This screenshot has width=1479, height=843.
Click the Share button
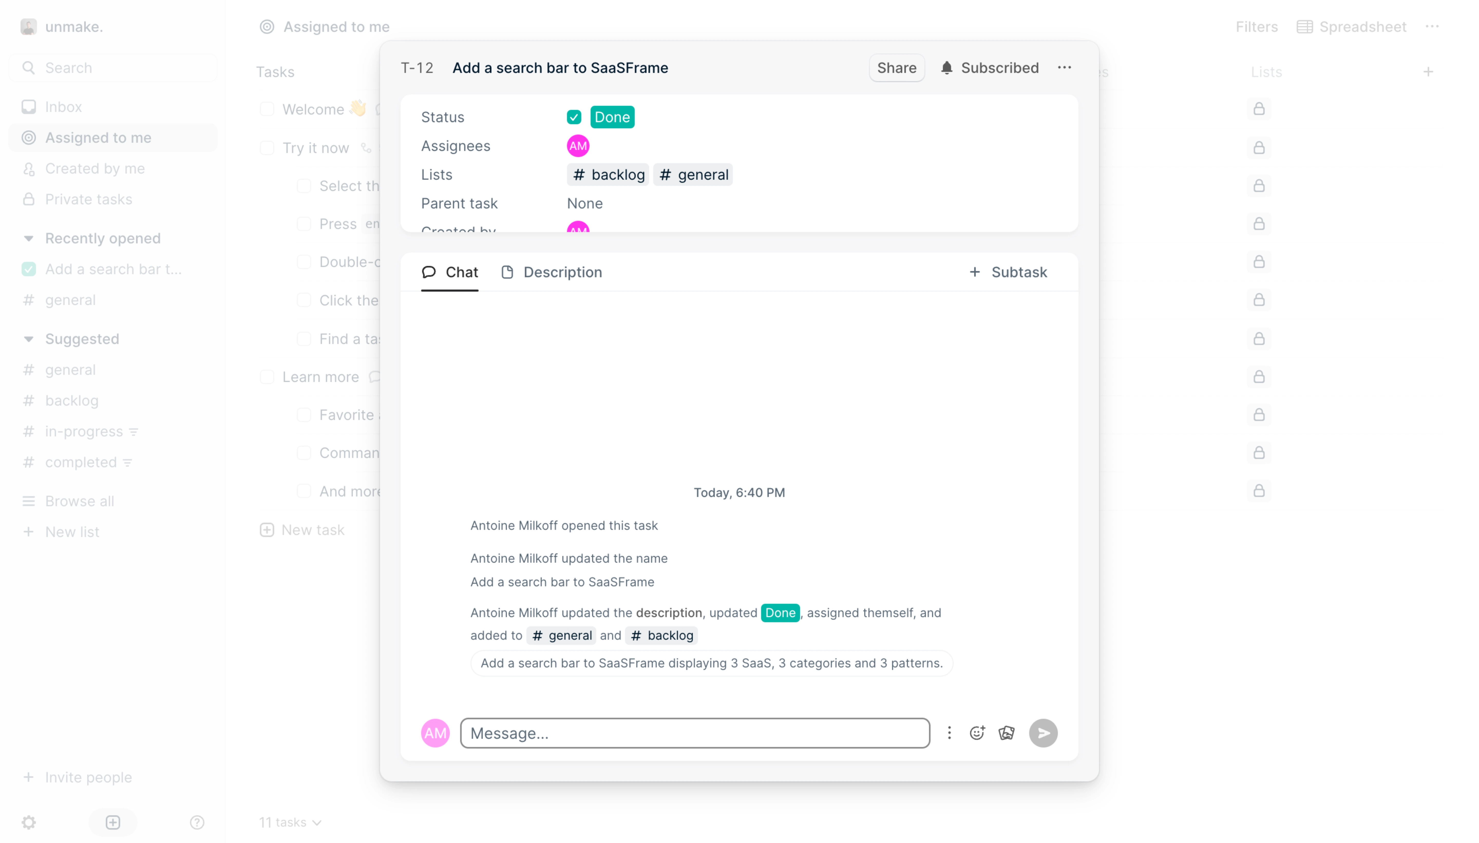[896, 68]
